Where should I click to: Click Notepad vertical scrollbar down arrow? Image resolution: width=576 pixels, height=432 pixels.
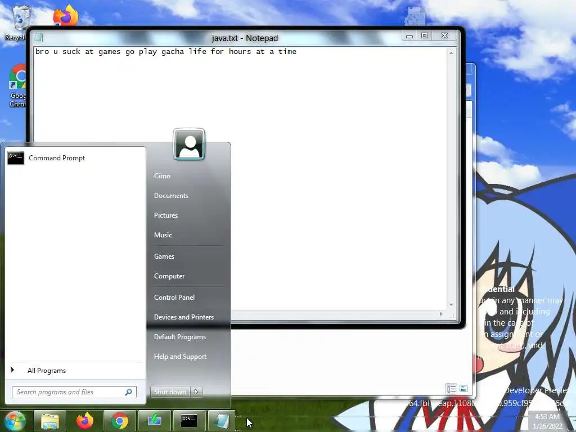[451, 304]
